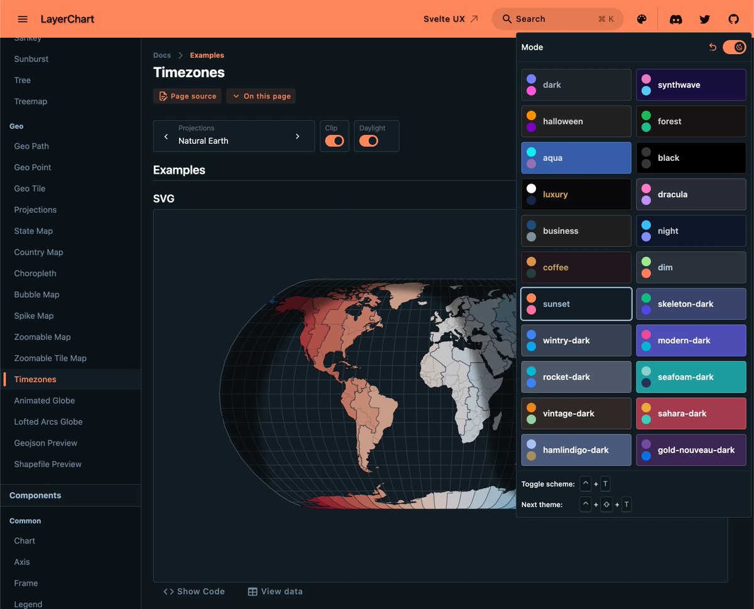This screenshot has width=754, height=609.
Task: Open the Geo Path sidebar item
Action: click(31, 146)
